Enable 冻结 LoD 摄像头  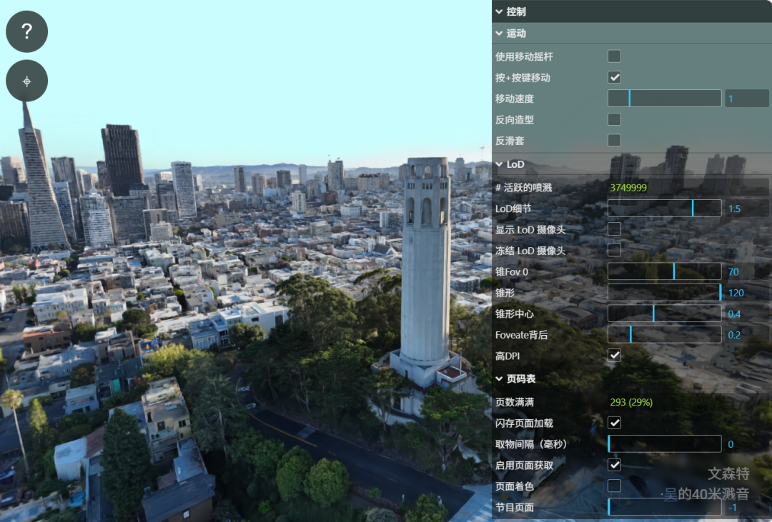614,250
